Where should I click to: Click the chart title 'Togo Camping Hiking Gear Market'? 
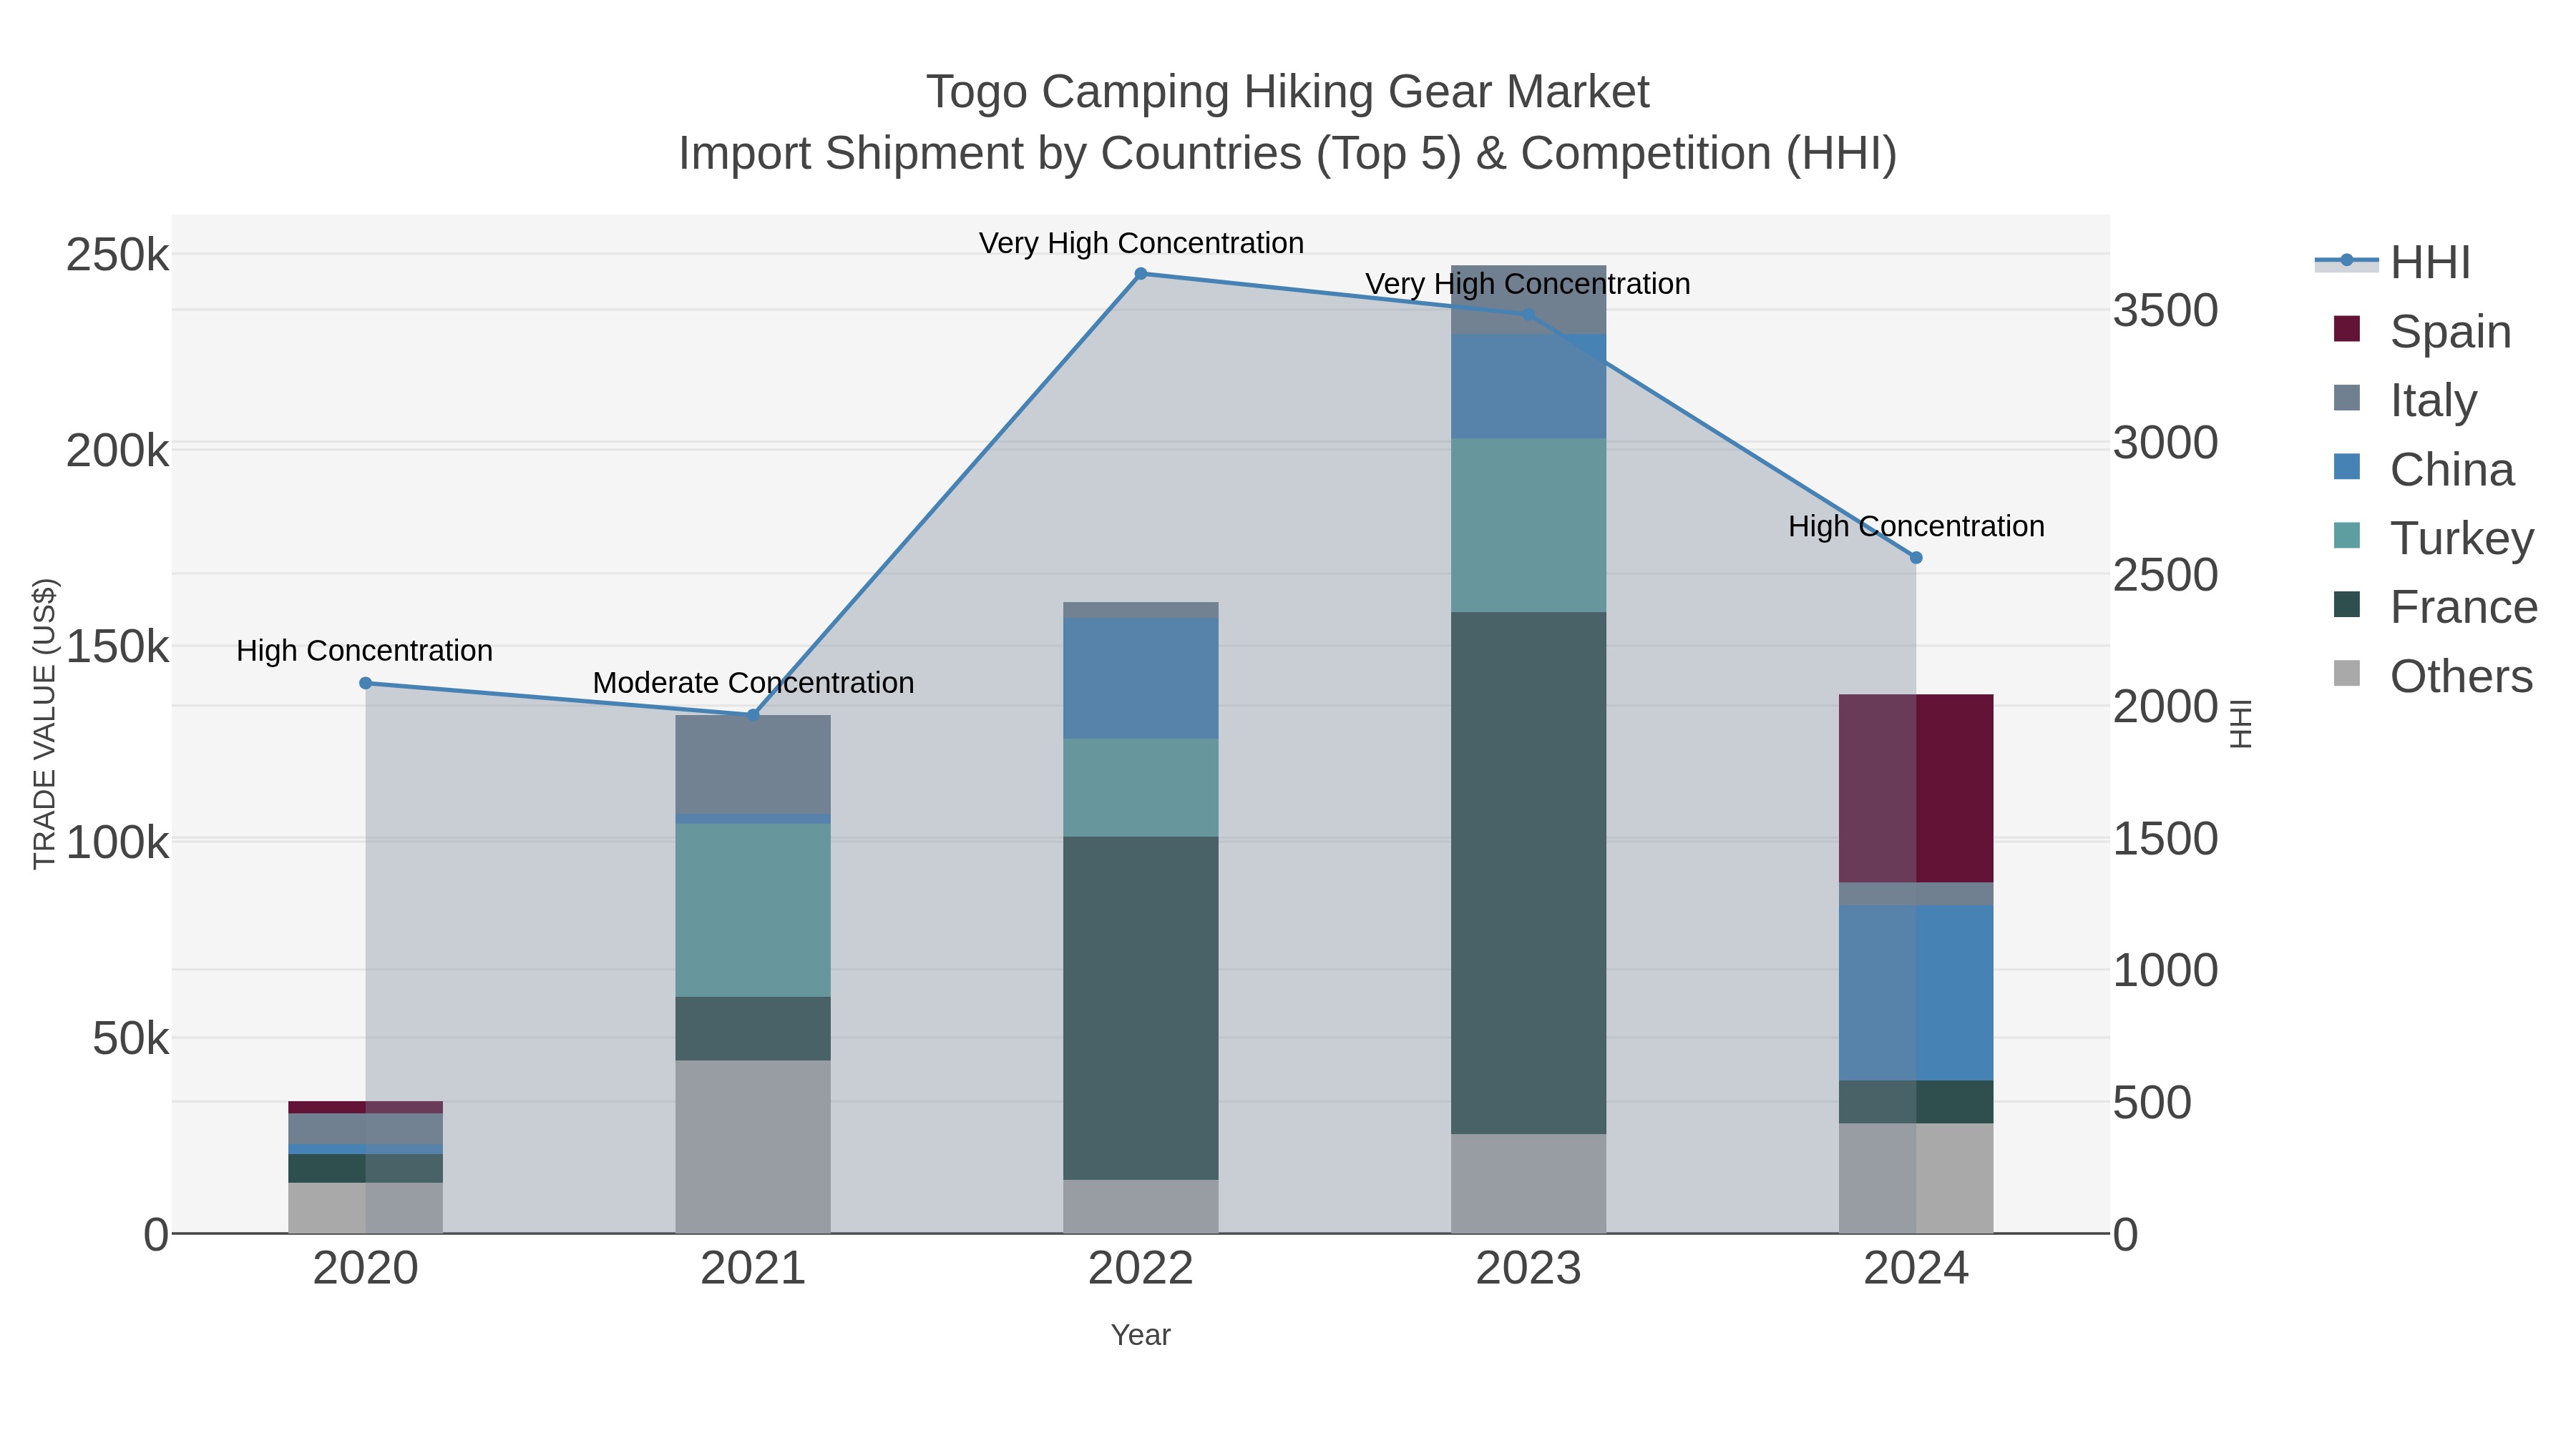coord(1288,92)
